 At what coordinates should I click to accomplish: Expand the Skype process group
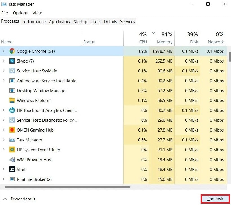(3, 61)
